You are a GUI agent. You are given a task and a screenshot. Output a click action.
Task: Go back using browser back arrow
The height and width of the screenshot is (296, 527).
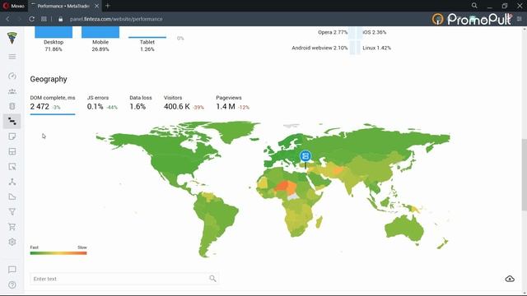tap(7, 19)
